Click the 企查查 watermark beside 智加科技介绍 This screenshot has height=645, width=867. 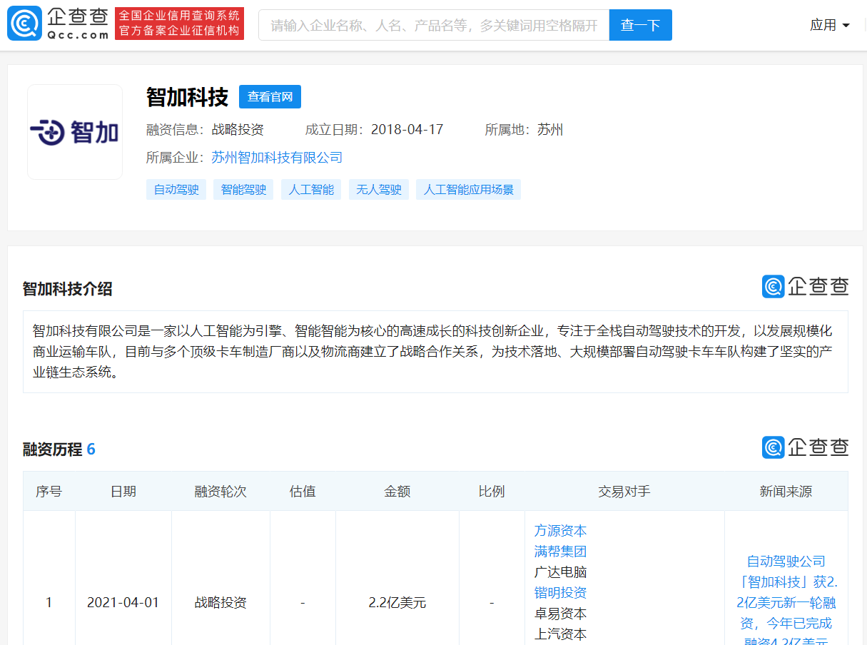(x=806, y=286)
